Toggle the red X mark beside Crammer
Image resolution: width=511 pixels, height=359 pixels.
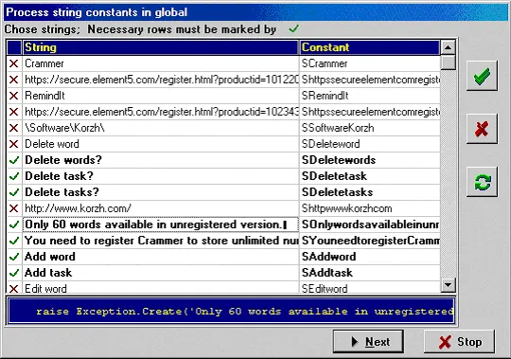[x=14, y=63]
